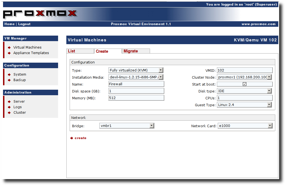Click the 'Bridge:' label
The width and height of the screenshot is (286, 186).
coord(78,126)
